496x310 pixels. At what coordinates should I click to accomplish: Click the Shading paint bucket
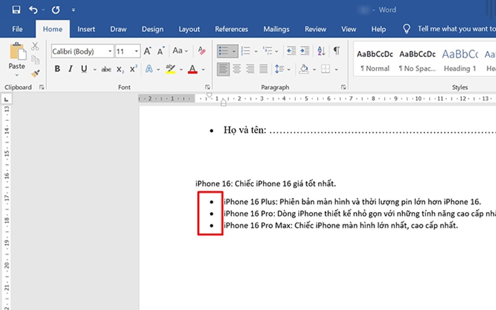(x=304, y=69)
